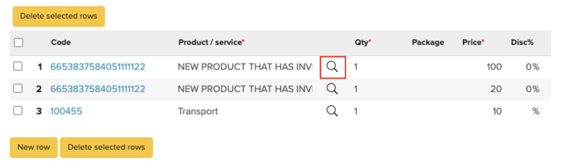Toggle checkbox for row 3 Transport

click(x=18, y=111)
